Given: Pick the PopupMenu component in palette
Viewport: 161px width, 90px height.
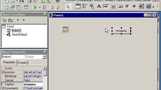Looking at the screenshot, I should coord(92,6).
